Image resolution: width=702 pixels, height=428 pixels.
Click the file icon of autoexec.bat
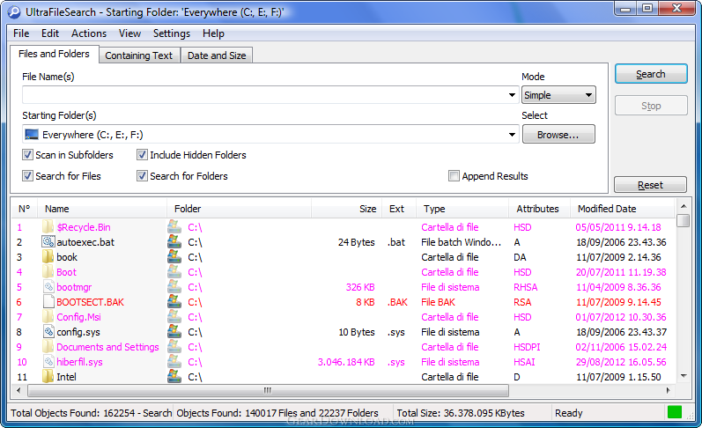(48, 242)
